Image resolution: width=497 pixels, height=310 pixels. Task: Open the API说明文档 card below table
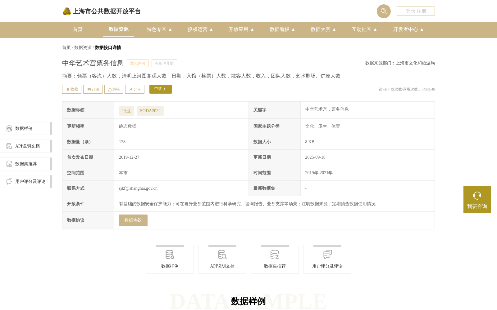coord(222,259)
